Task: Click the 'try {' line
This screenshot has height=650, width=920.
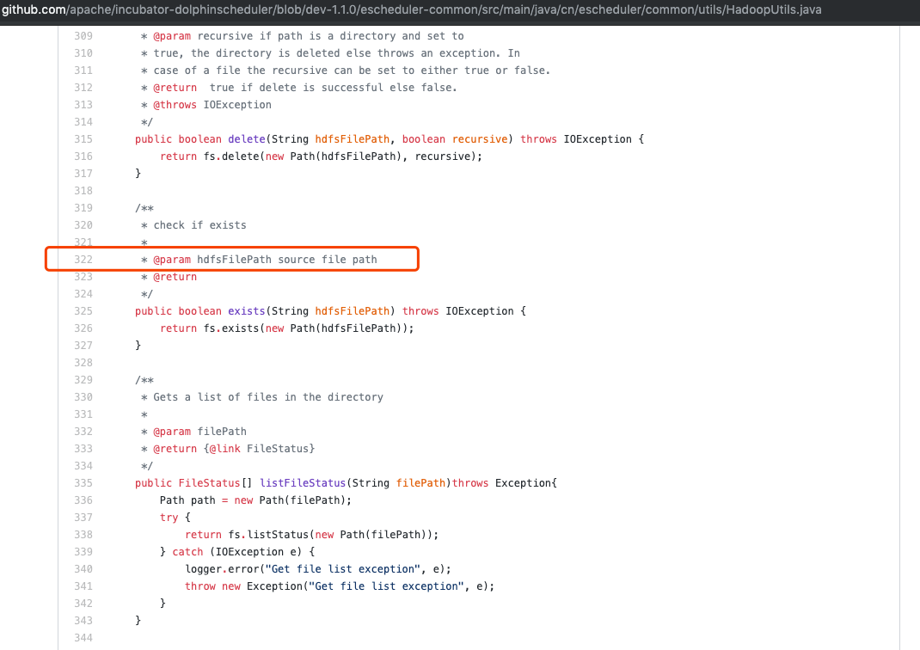Action: point(175,518)
